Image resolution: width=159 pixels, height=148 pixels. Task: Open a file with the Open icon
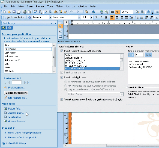click(9, 12)
